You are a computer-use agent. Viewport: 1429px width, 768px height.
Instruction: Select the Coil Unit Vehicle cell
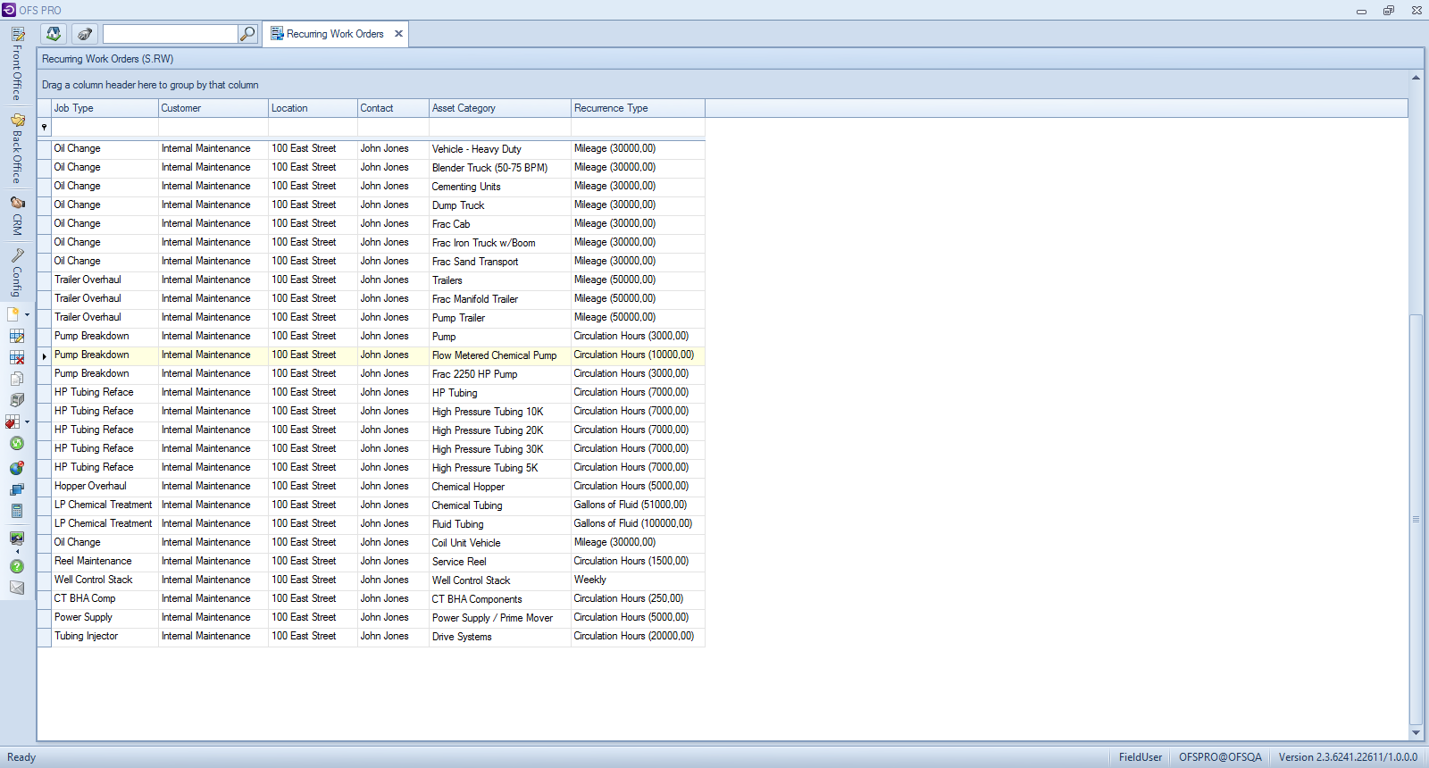[x=500, y=543]
